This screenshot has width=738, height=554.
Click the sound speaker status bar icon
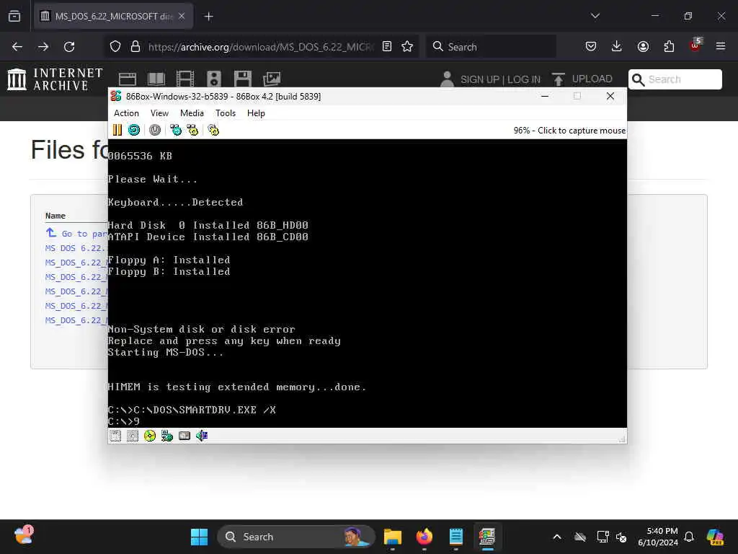202,436
